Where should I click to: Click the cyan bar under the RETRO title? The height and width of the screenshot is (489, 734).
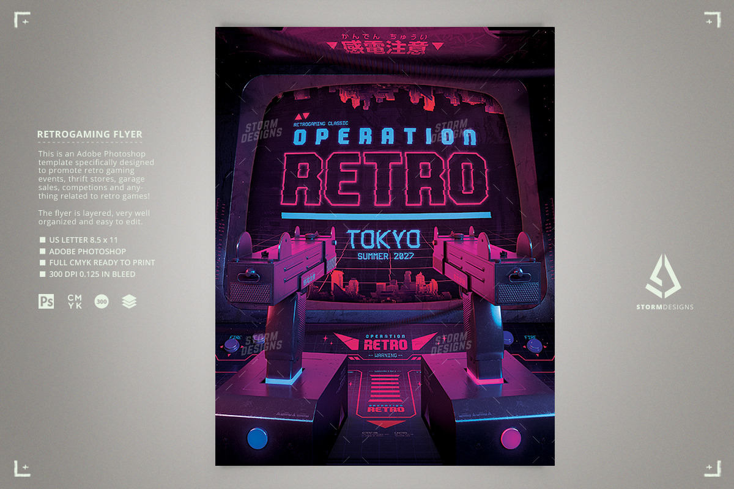(385, 214)
